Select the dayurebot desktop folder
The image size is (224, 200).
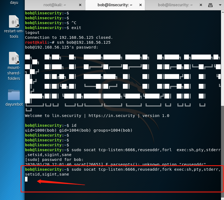pos(14,98)
